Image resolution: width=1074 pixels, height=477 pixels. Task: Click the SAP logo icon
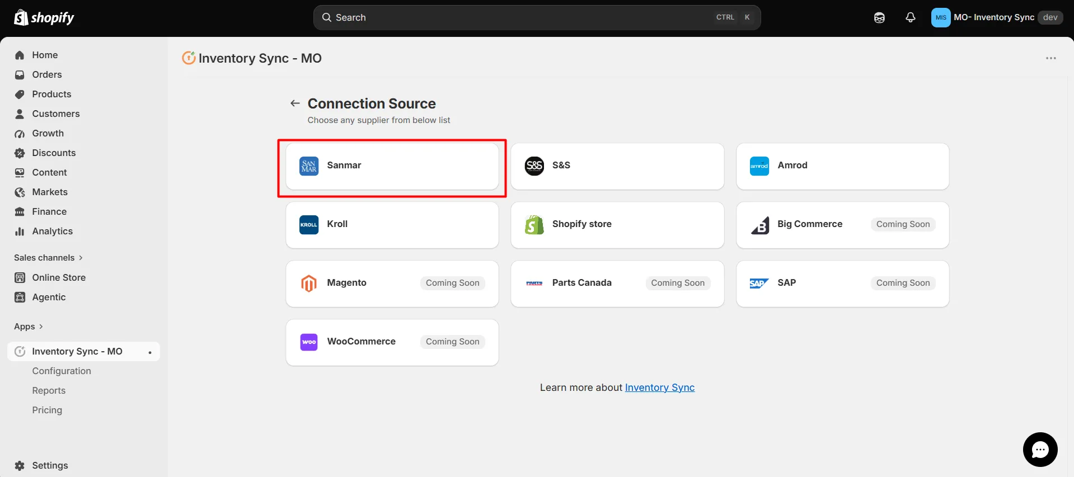coord(759,284)
